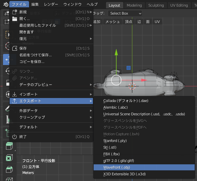Screen dimensions: 197x181
Task: Choose 新規 from the file menu
Action: coord(51,12)
